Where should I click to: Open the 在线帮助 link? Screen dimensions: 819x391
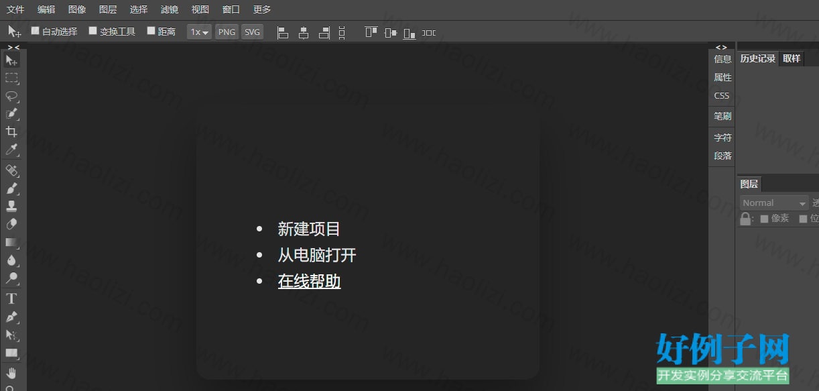tap(309, 281)
